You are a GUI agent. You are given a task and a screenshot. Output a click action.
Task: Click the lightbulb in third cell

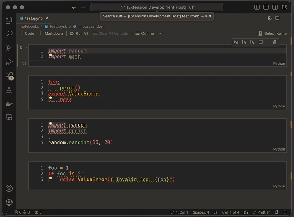click(50, 124)
